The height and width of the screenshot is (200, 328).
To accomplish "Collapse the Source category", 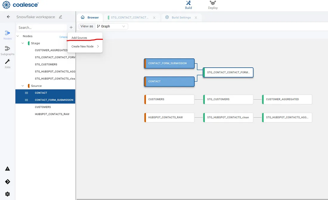I will tap(23, 86).
